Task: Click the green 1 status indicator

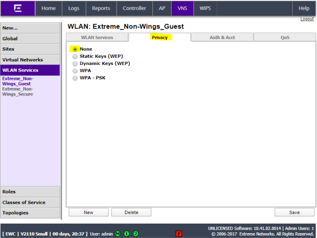Action: click(x=126, y=234)
